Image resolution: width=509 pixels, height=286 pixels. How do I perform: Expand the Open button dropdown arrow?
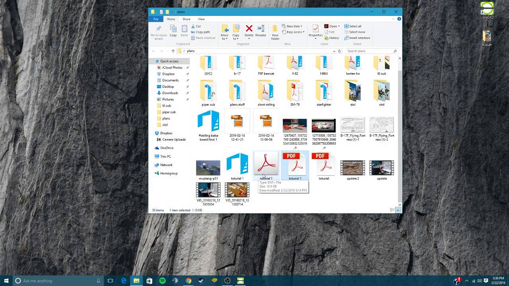(x=339, y=26)
